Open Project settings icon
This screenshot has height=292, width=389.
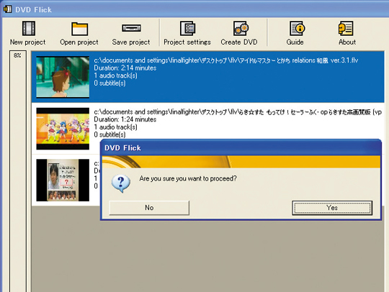[187, 28]
